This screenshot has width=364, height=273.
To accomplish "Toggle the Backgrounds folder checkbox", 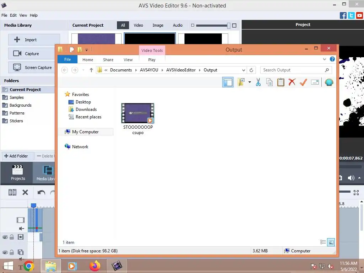I will [5, 105].
